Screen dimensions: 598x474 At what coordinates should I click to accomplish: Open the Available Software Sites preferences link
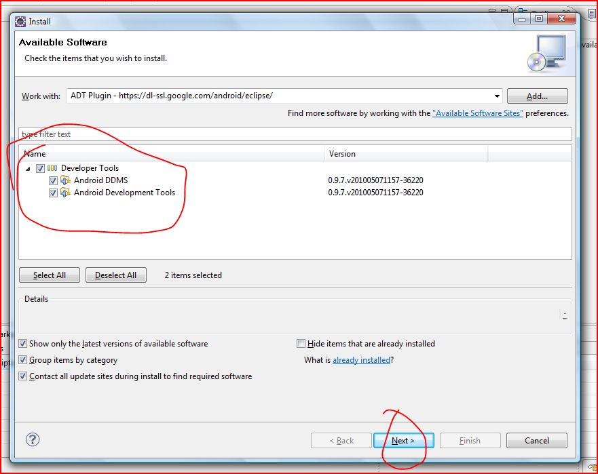477,113
